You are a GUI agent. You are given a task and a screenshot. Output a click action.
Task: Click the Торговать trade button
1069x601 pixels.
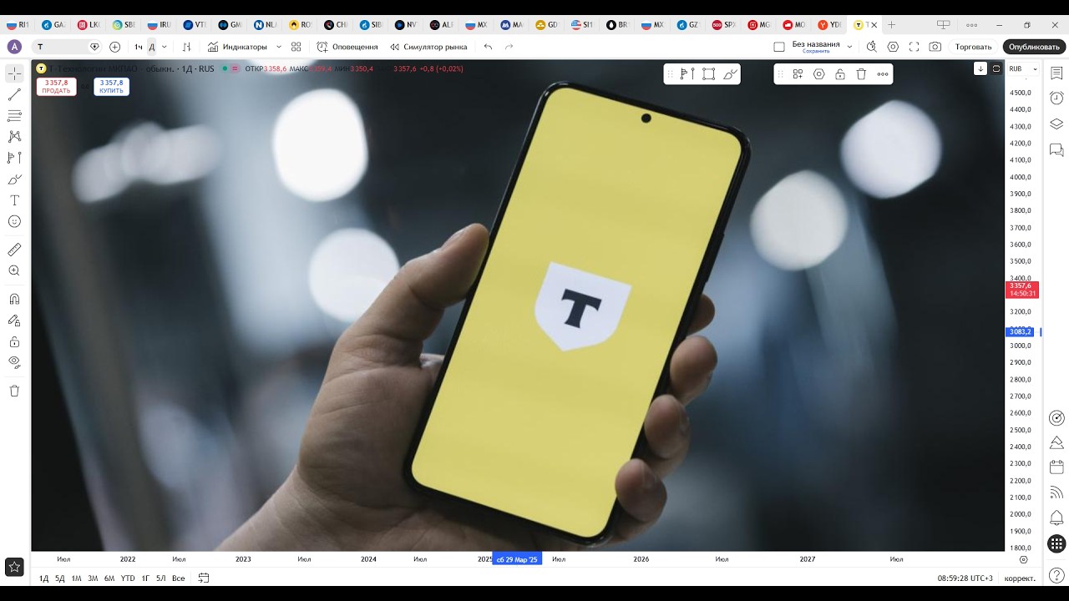973,47
